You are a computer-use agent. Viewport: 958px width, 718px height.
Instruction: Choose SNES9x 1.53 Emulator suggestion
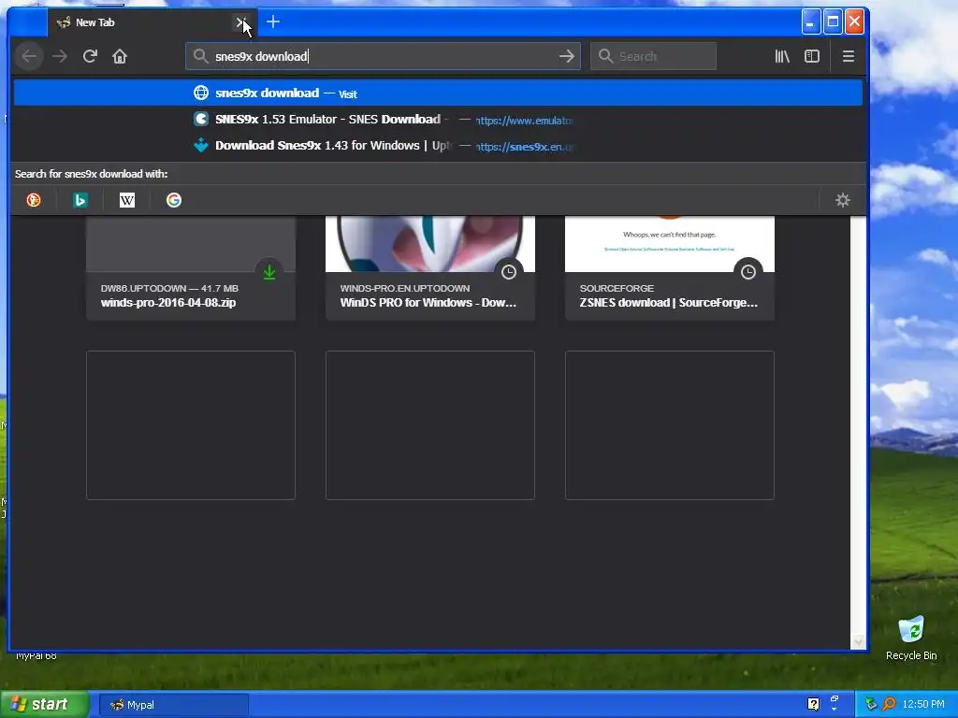click(438, 119)
